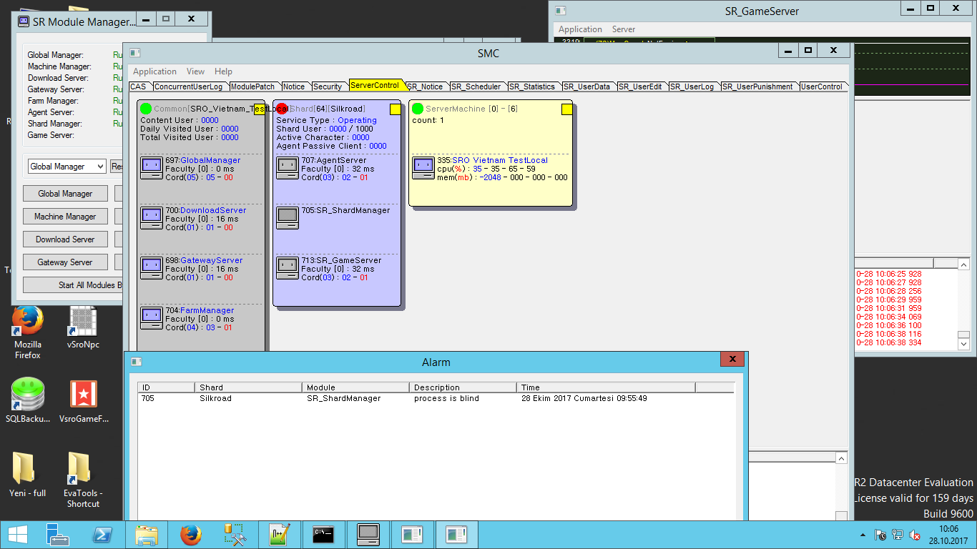The image size is (977, 549).
Task: Click the 335:SRO Vietnam TestLocal machine icon
Action: click(423, 168)
